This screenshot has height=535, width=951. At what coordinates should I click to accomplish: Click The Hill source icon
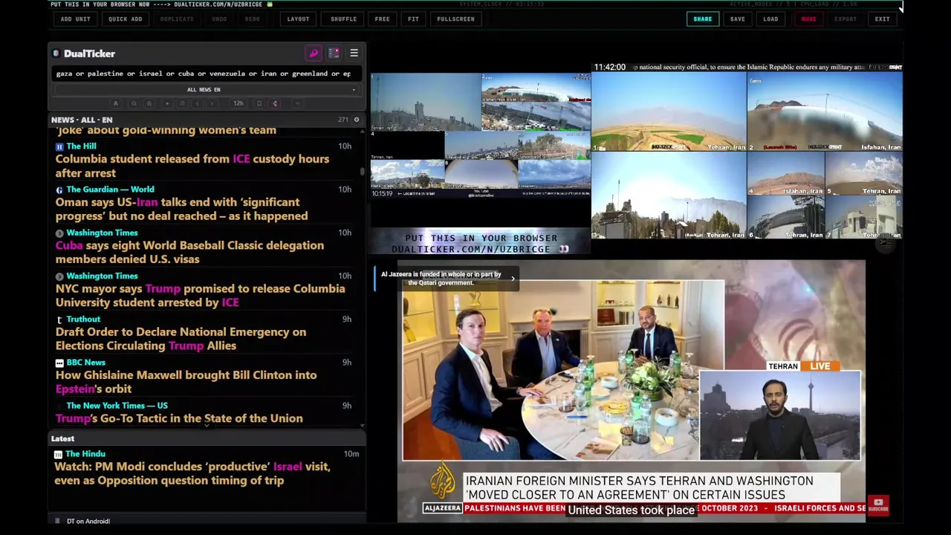coord(59,146)
